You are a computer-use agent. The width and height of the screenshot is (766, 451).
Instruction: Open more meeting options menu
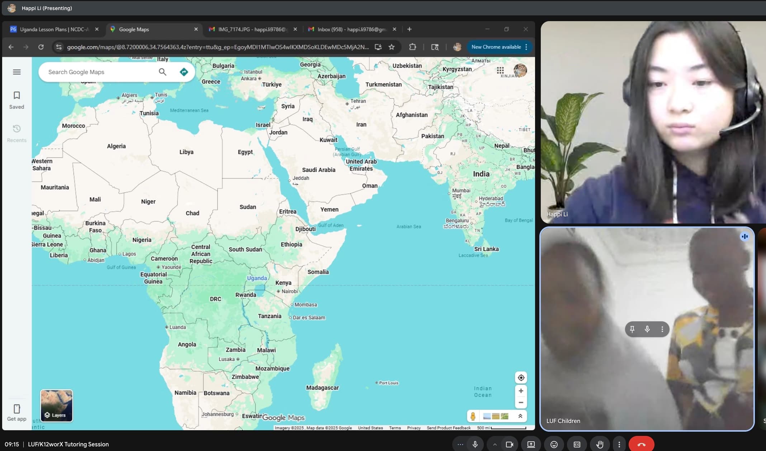click(x=619, y=444)
